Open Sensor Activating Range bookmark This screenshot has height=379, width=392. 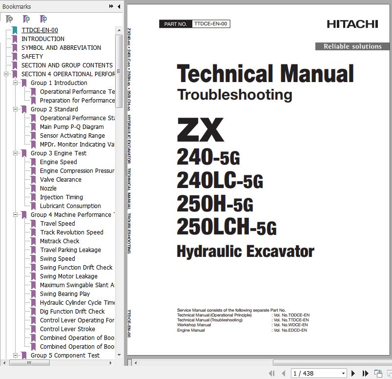point(72,136)
